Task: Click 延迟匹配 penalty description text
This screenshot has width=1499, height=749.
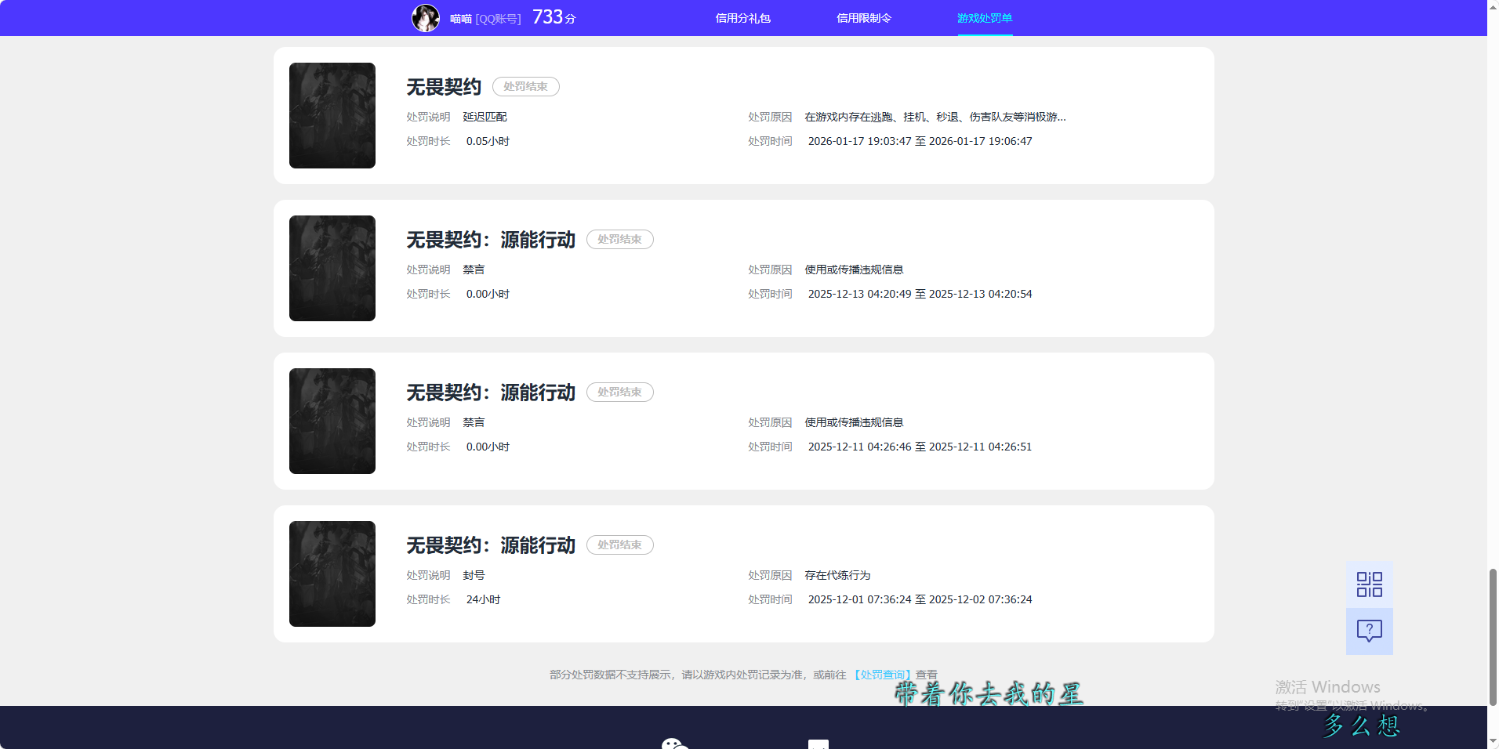Action: coord(483,116)
